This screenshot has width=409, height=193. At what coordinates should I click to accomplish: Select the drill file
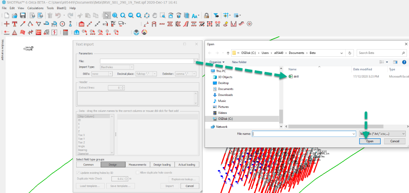click(294, 76)
